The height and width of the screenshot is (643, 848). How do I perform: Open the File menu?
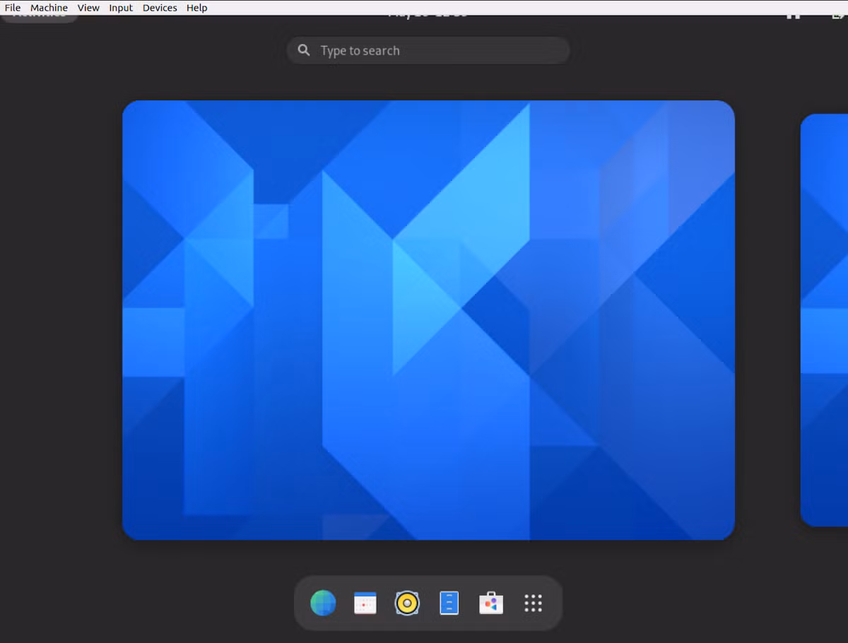click(13, 8)
